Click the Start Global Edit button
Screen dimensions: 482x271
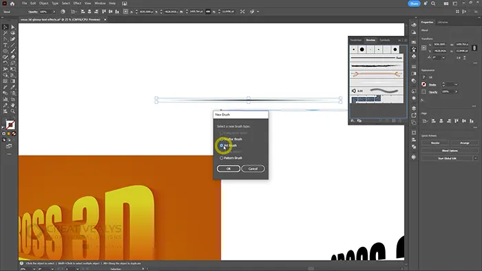point(447,158)
